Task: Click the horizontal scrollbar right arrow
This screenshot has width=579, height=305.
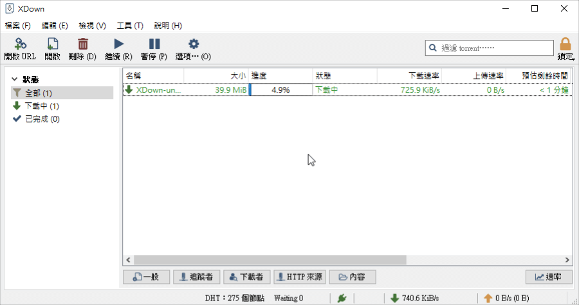Action: click(567, 260)
